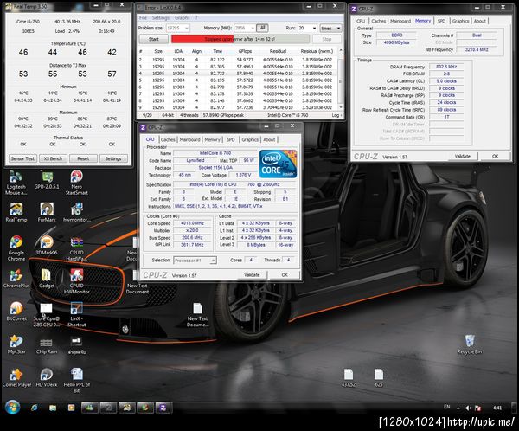The image size is (519, 431).
Task: Select the FurMark desktop icon
Action: 47,212
